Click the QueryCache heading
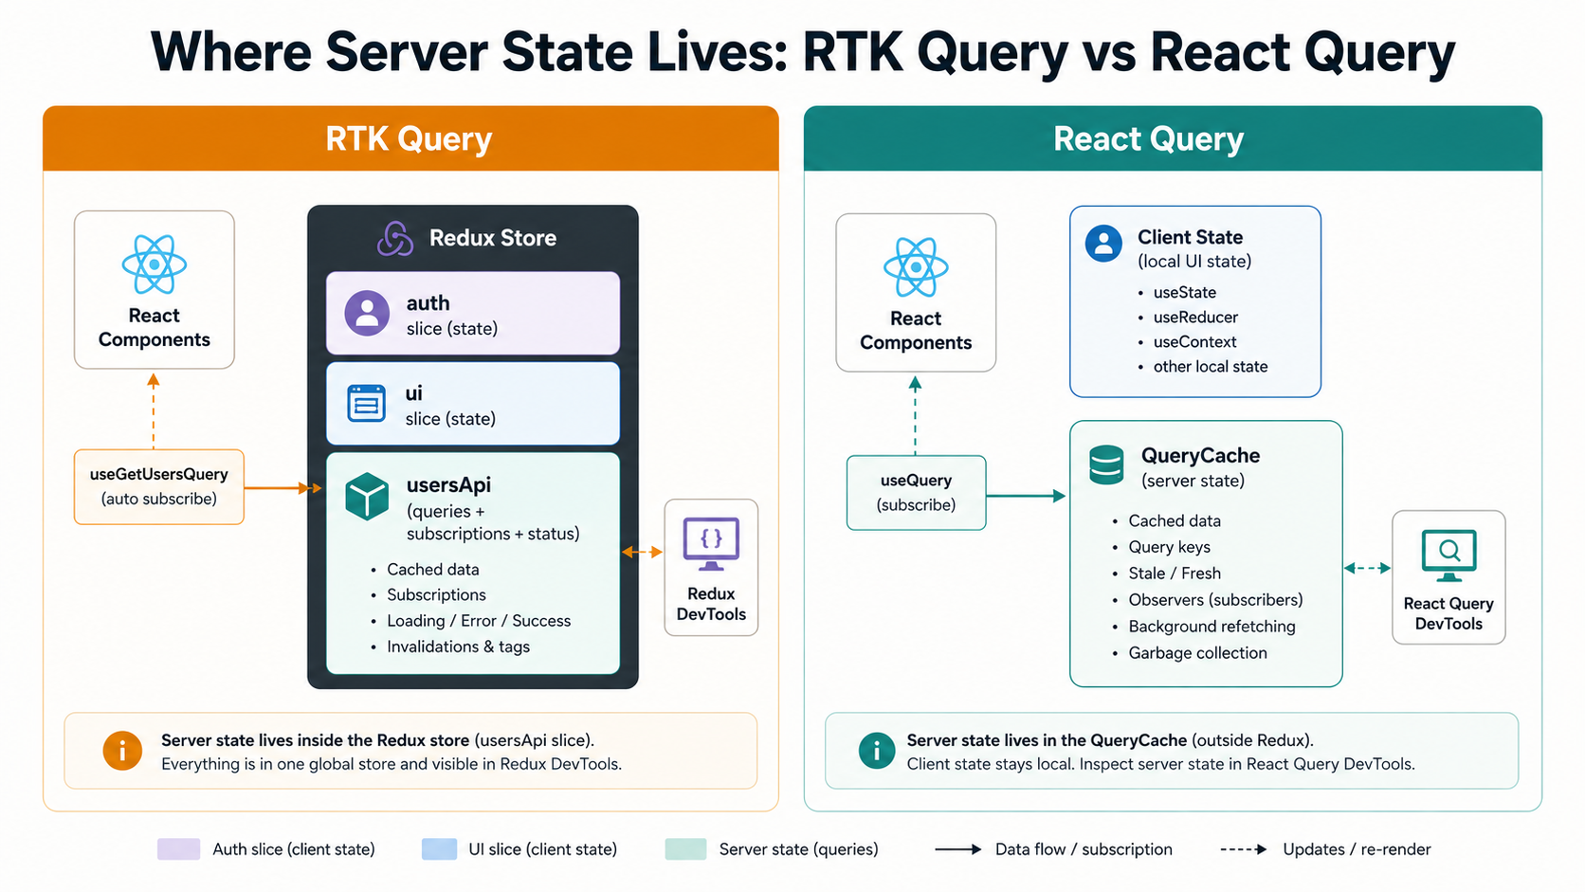The width and height of the screenshot is (1585, 892). [x=1200, y=456]
